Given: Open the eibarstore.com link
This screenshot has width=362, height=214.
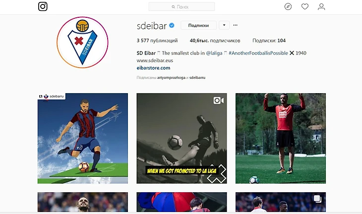Looking at the screenshot, I should [153, 68].
